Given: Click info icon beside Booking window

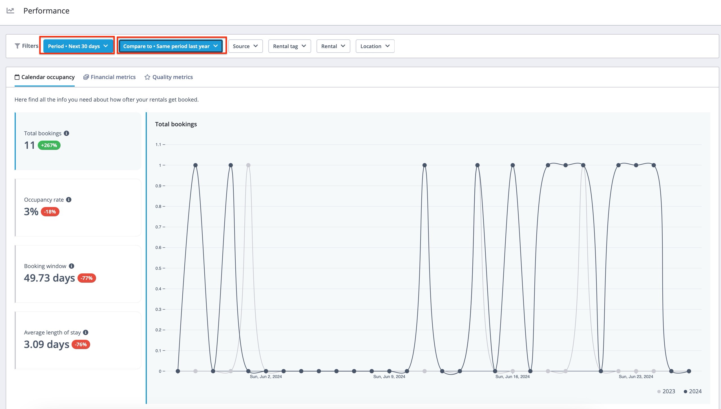Looking at the screenshot, I should (x=72, y=266).
